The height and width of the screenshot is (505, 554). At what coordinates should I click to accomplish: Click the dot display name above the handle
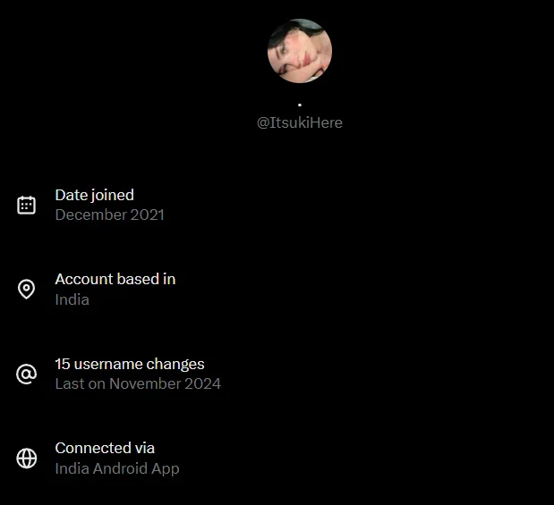300,105
